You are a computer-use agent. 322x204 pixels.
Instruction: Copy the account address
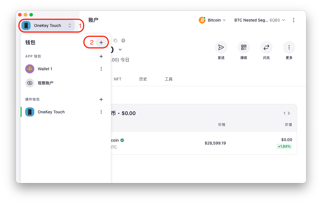point(115,41)
